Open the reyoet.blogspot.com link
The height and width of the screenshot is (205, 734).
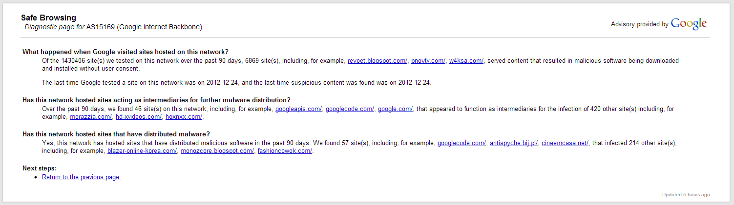coord(377,61)
